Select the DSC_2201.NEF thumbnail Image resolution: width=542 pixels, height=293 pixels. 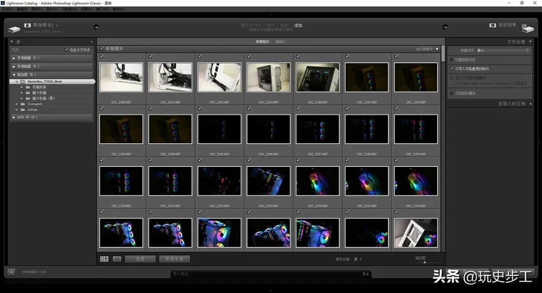pyautogui.click(x=170, y=77)
